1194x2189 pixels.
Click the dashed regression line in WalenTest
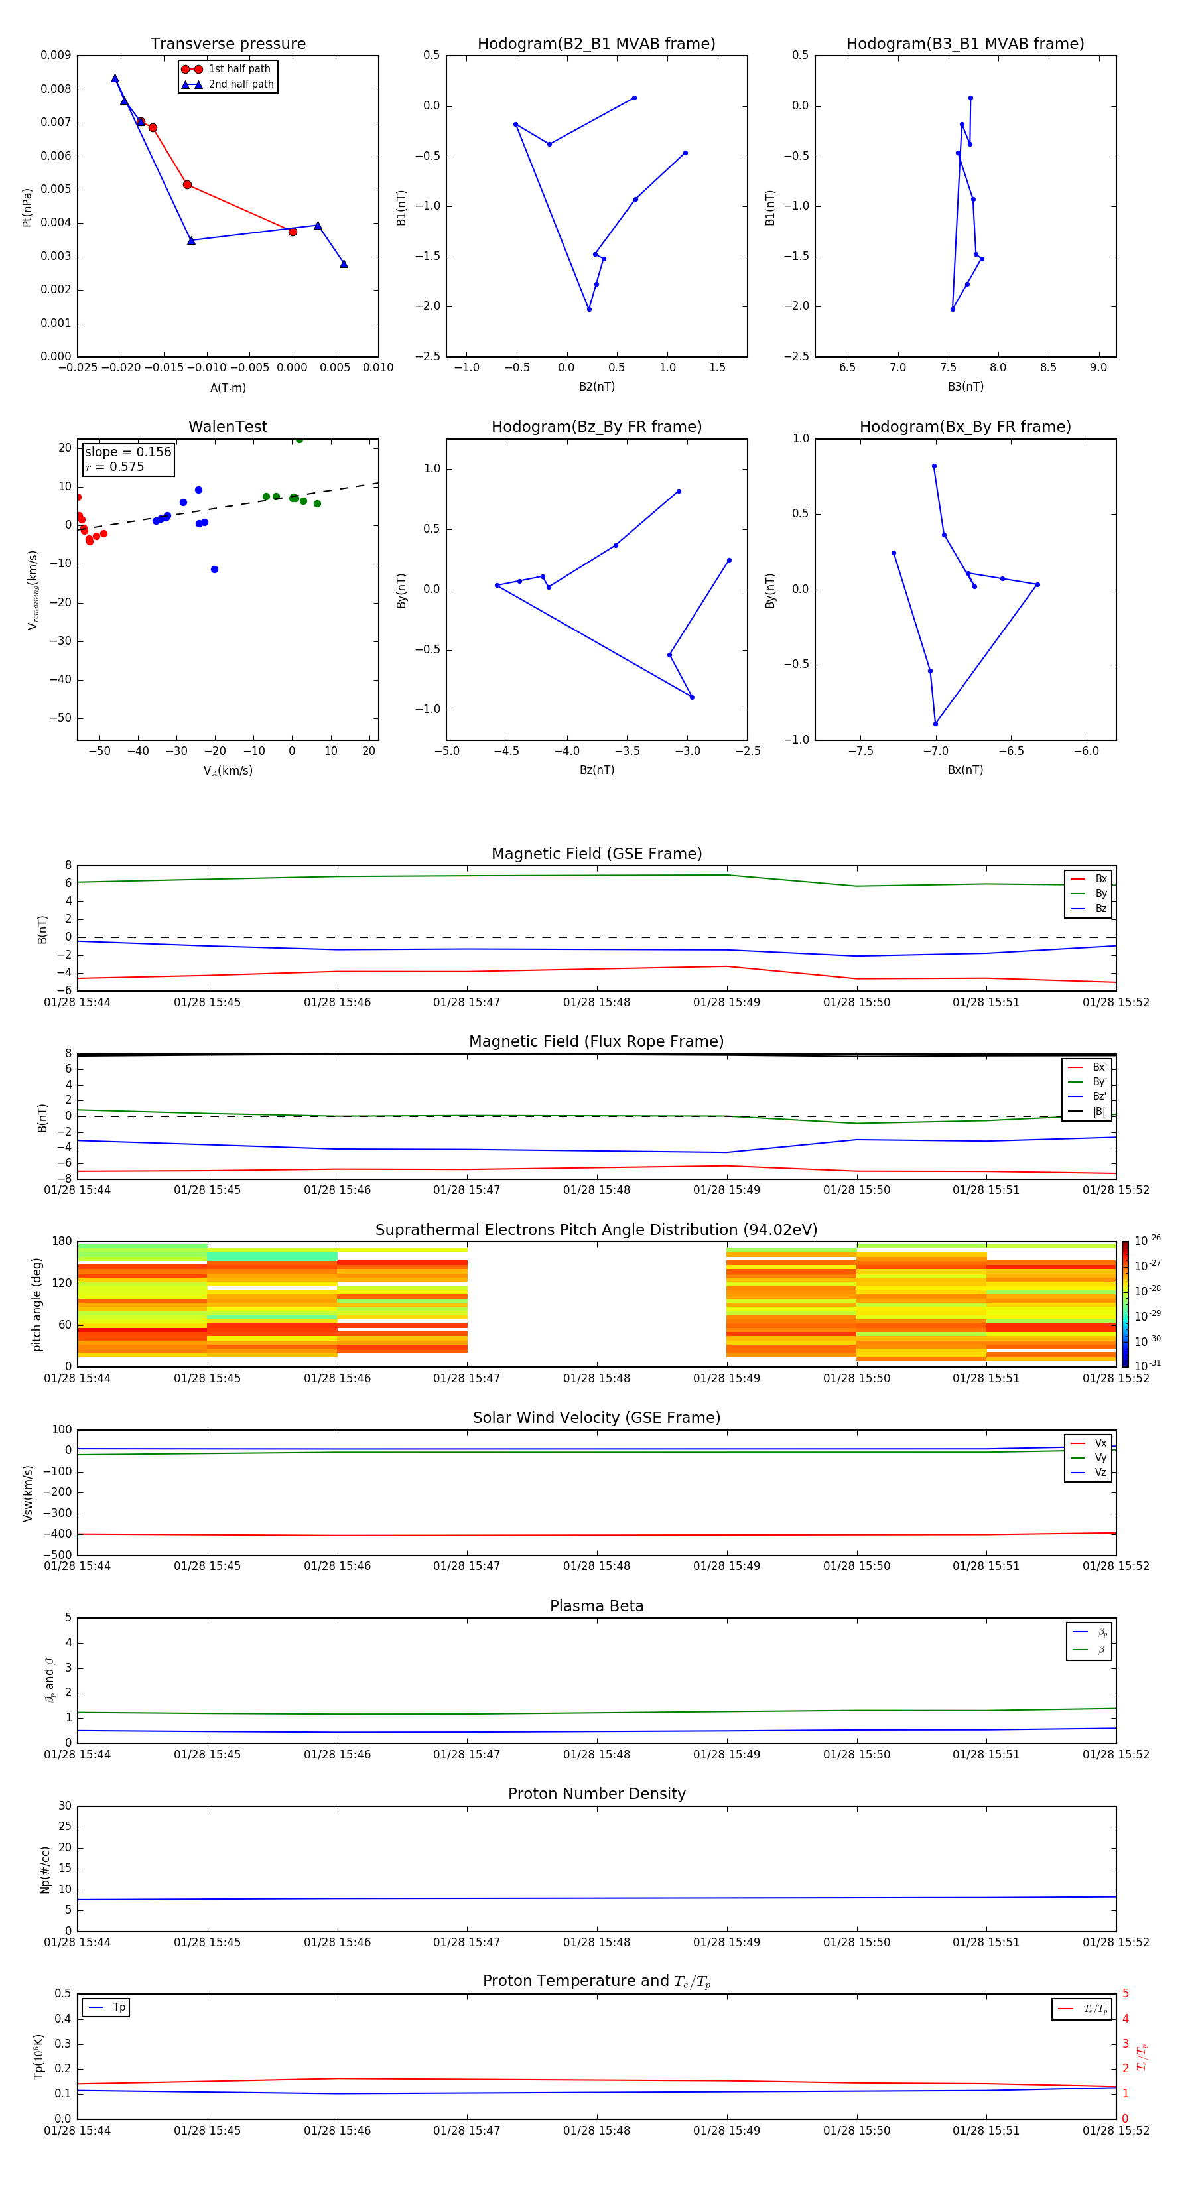(x=228, y=505)
